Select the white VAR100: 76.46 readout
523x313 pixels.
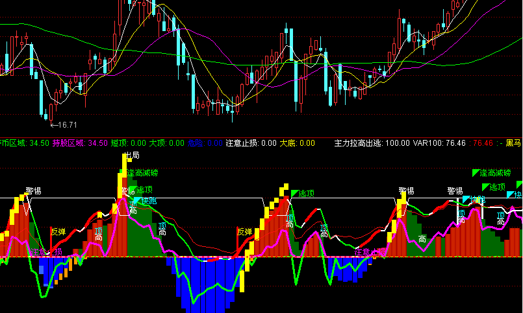439,143
